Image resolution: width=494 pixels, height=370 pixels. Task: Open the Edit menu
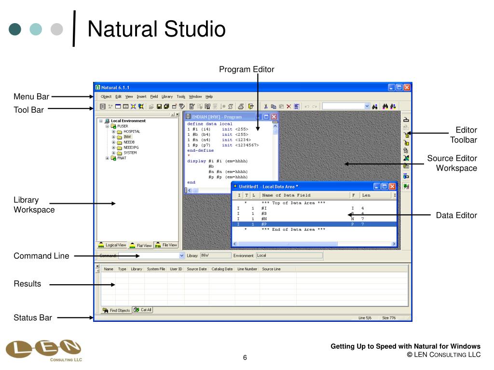(119, 96)
